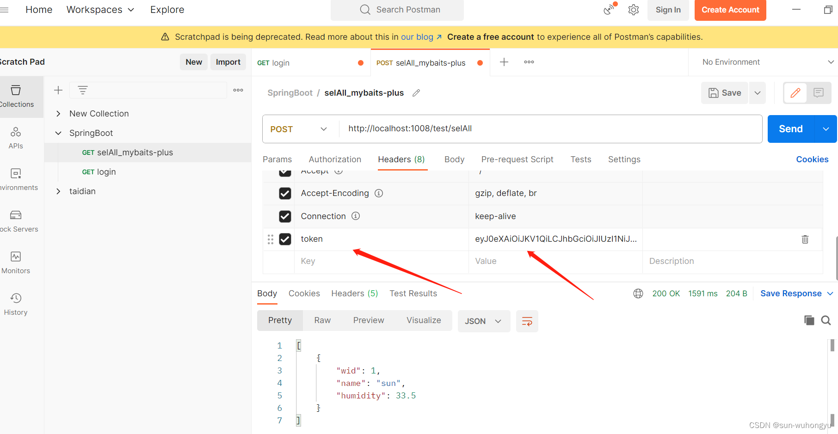Expand the taidian collection
838x434 pixels.
58,191
